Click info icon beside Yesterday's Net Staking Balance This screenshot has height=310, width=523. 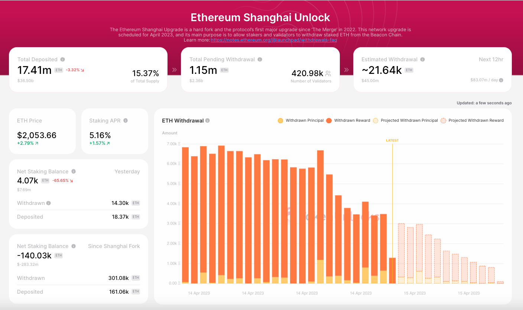(x=74, y=172)
